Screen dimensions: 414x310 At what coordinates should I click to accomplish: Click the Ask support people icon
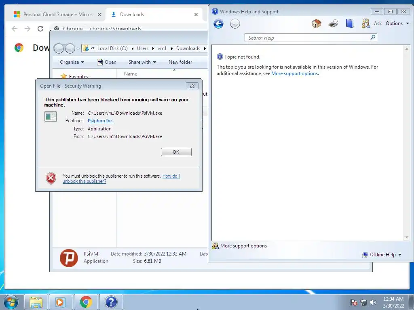(365, 23)
